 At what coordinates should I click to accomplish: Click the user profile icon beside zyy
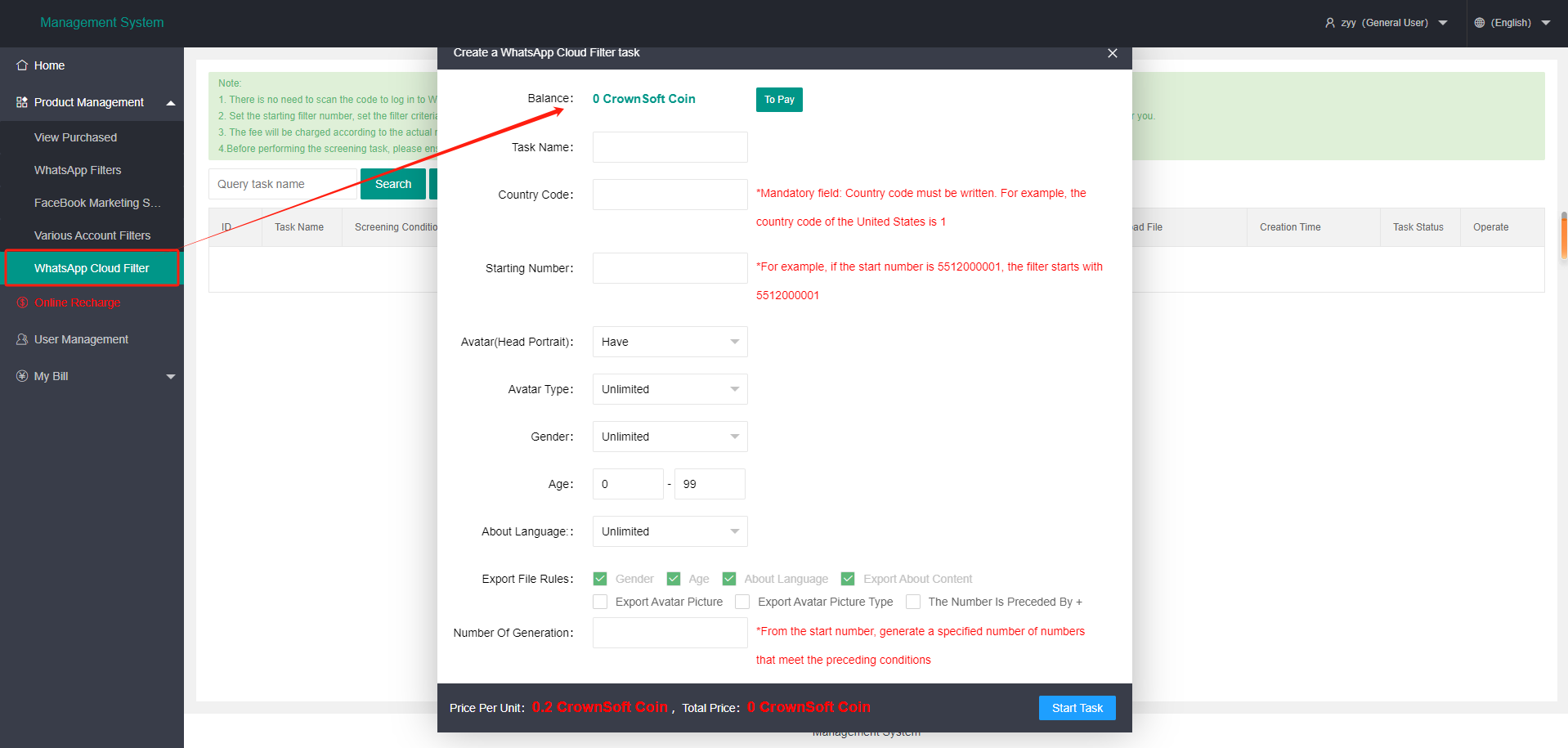pyautogui.click(x=1330, y=23)
